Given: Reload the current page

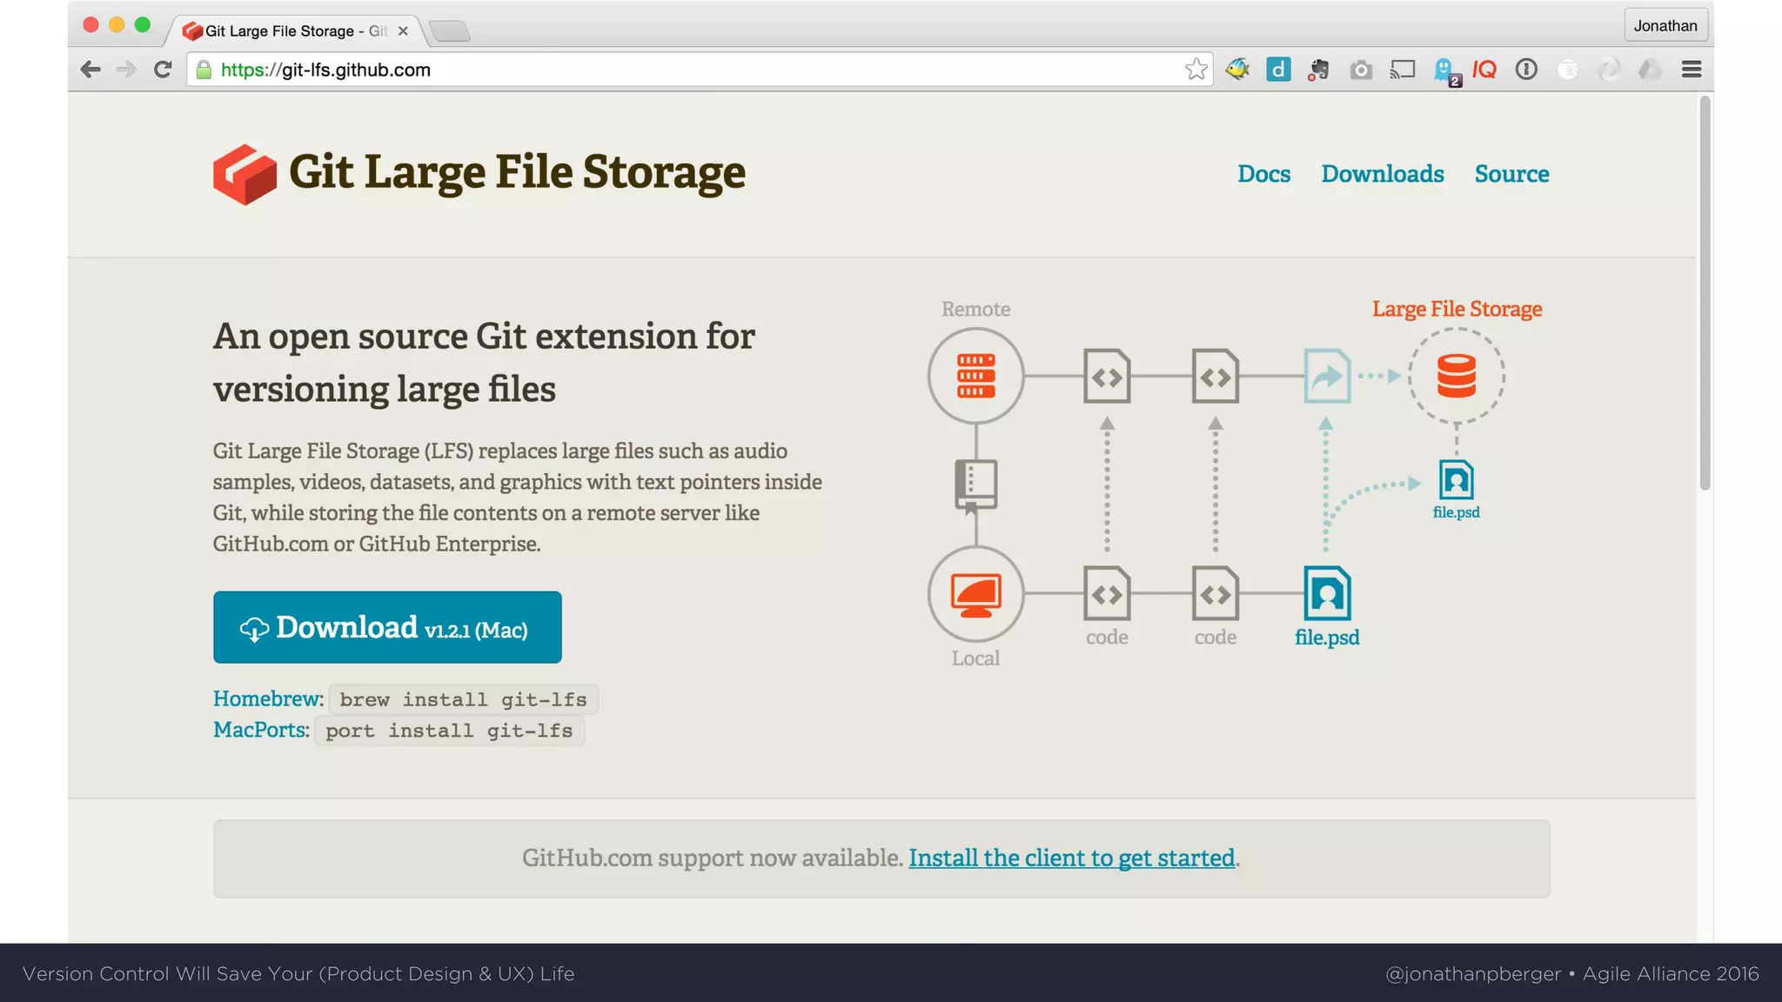Looking at the screenshot, I should click(x=163, y=70).
